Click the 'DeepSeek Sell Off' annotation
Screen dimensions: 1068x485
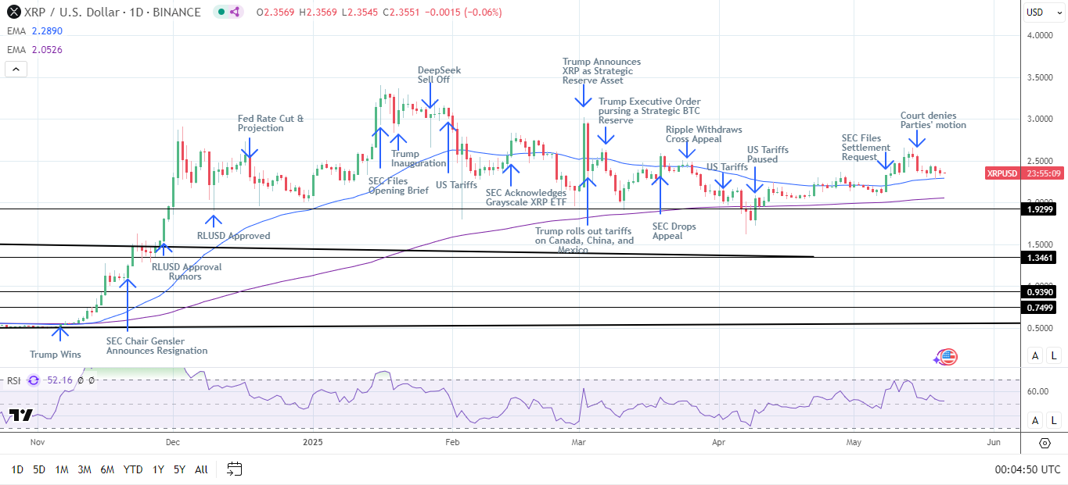pos(439,75)
